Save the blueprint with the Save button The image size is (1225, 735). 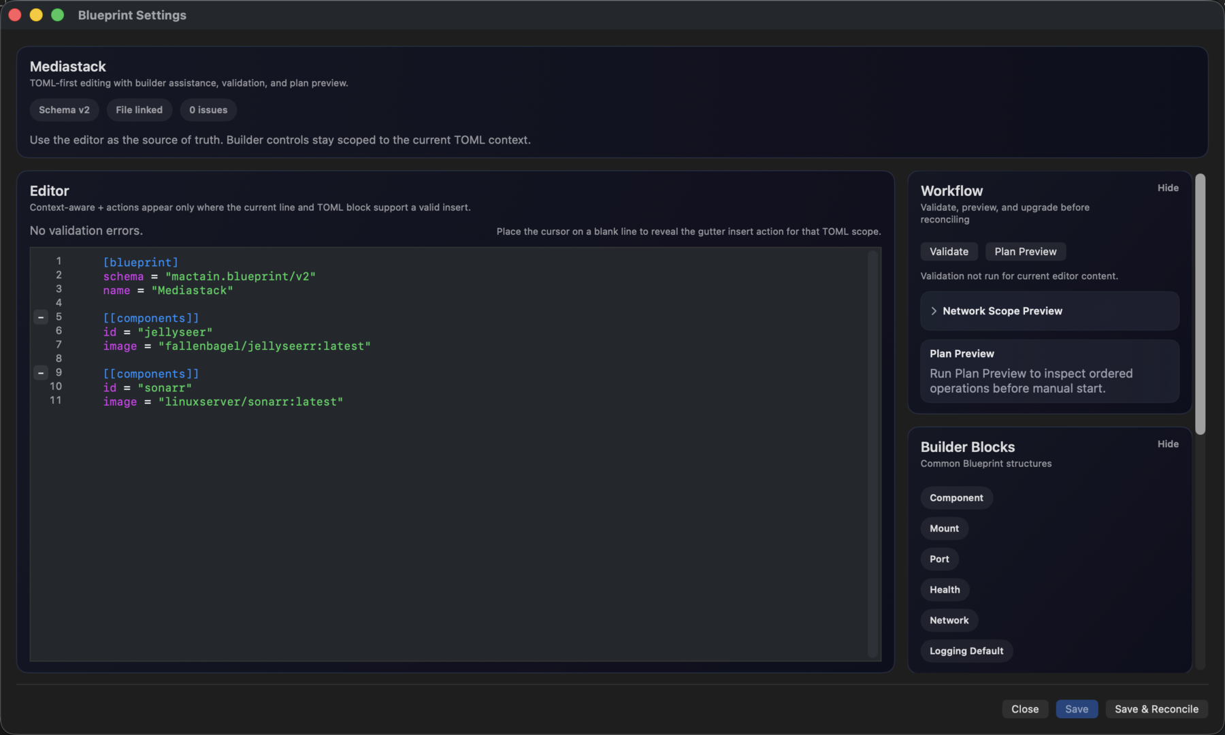coord(1077,709)
